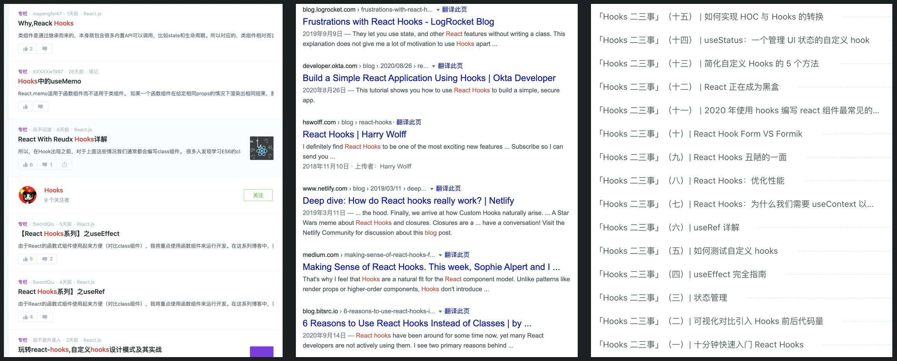Open the Hooks user avatar
This screenshot has width=897, height=361.
28,195
